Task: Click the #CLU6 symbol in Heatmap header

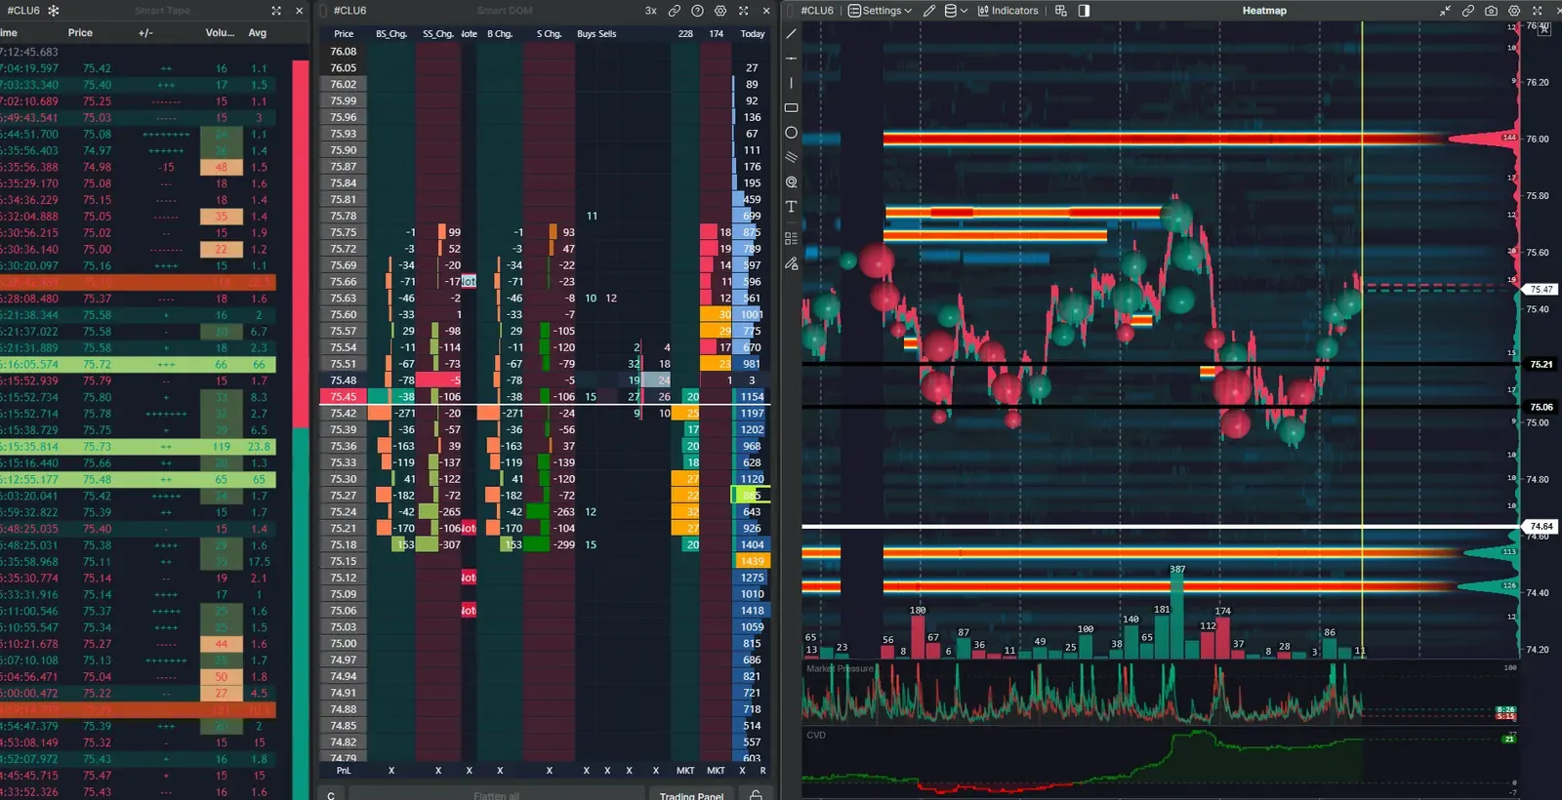Action: (x=817, y=11)
